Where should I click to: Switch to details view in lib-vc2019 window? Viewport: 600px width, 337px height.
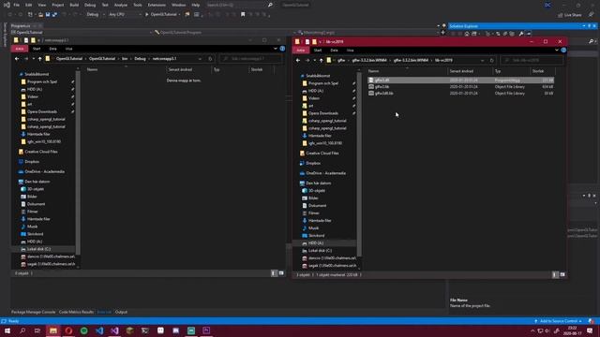tap(555, 274)
